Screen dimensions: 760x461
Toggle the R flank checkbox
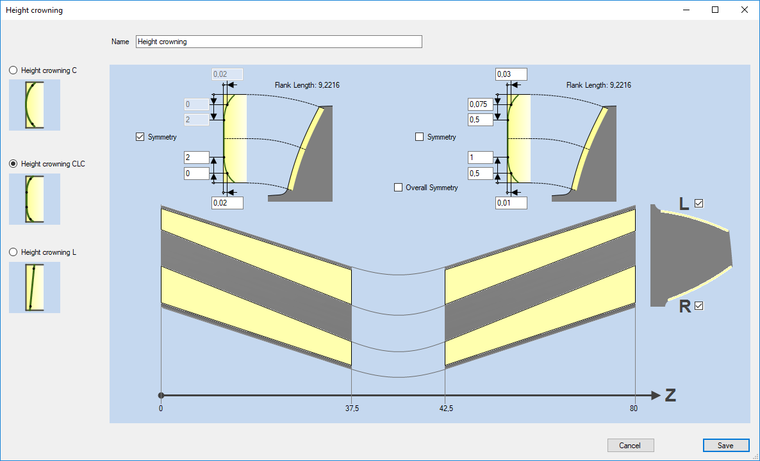point(698,305)
